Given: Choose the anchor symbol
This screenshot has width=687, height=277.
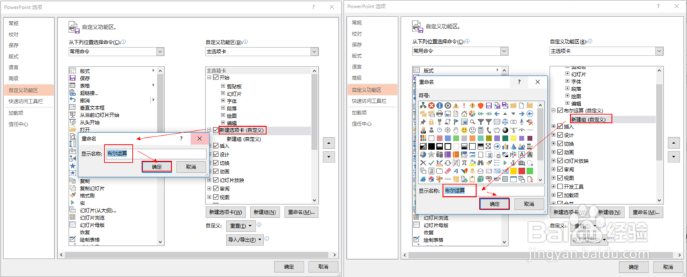Looking at the screenshot, I should [513, 162].
